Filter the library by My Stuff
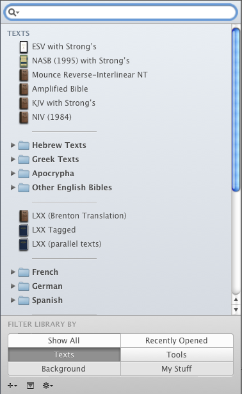 pos(177,369)
